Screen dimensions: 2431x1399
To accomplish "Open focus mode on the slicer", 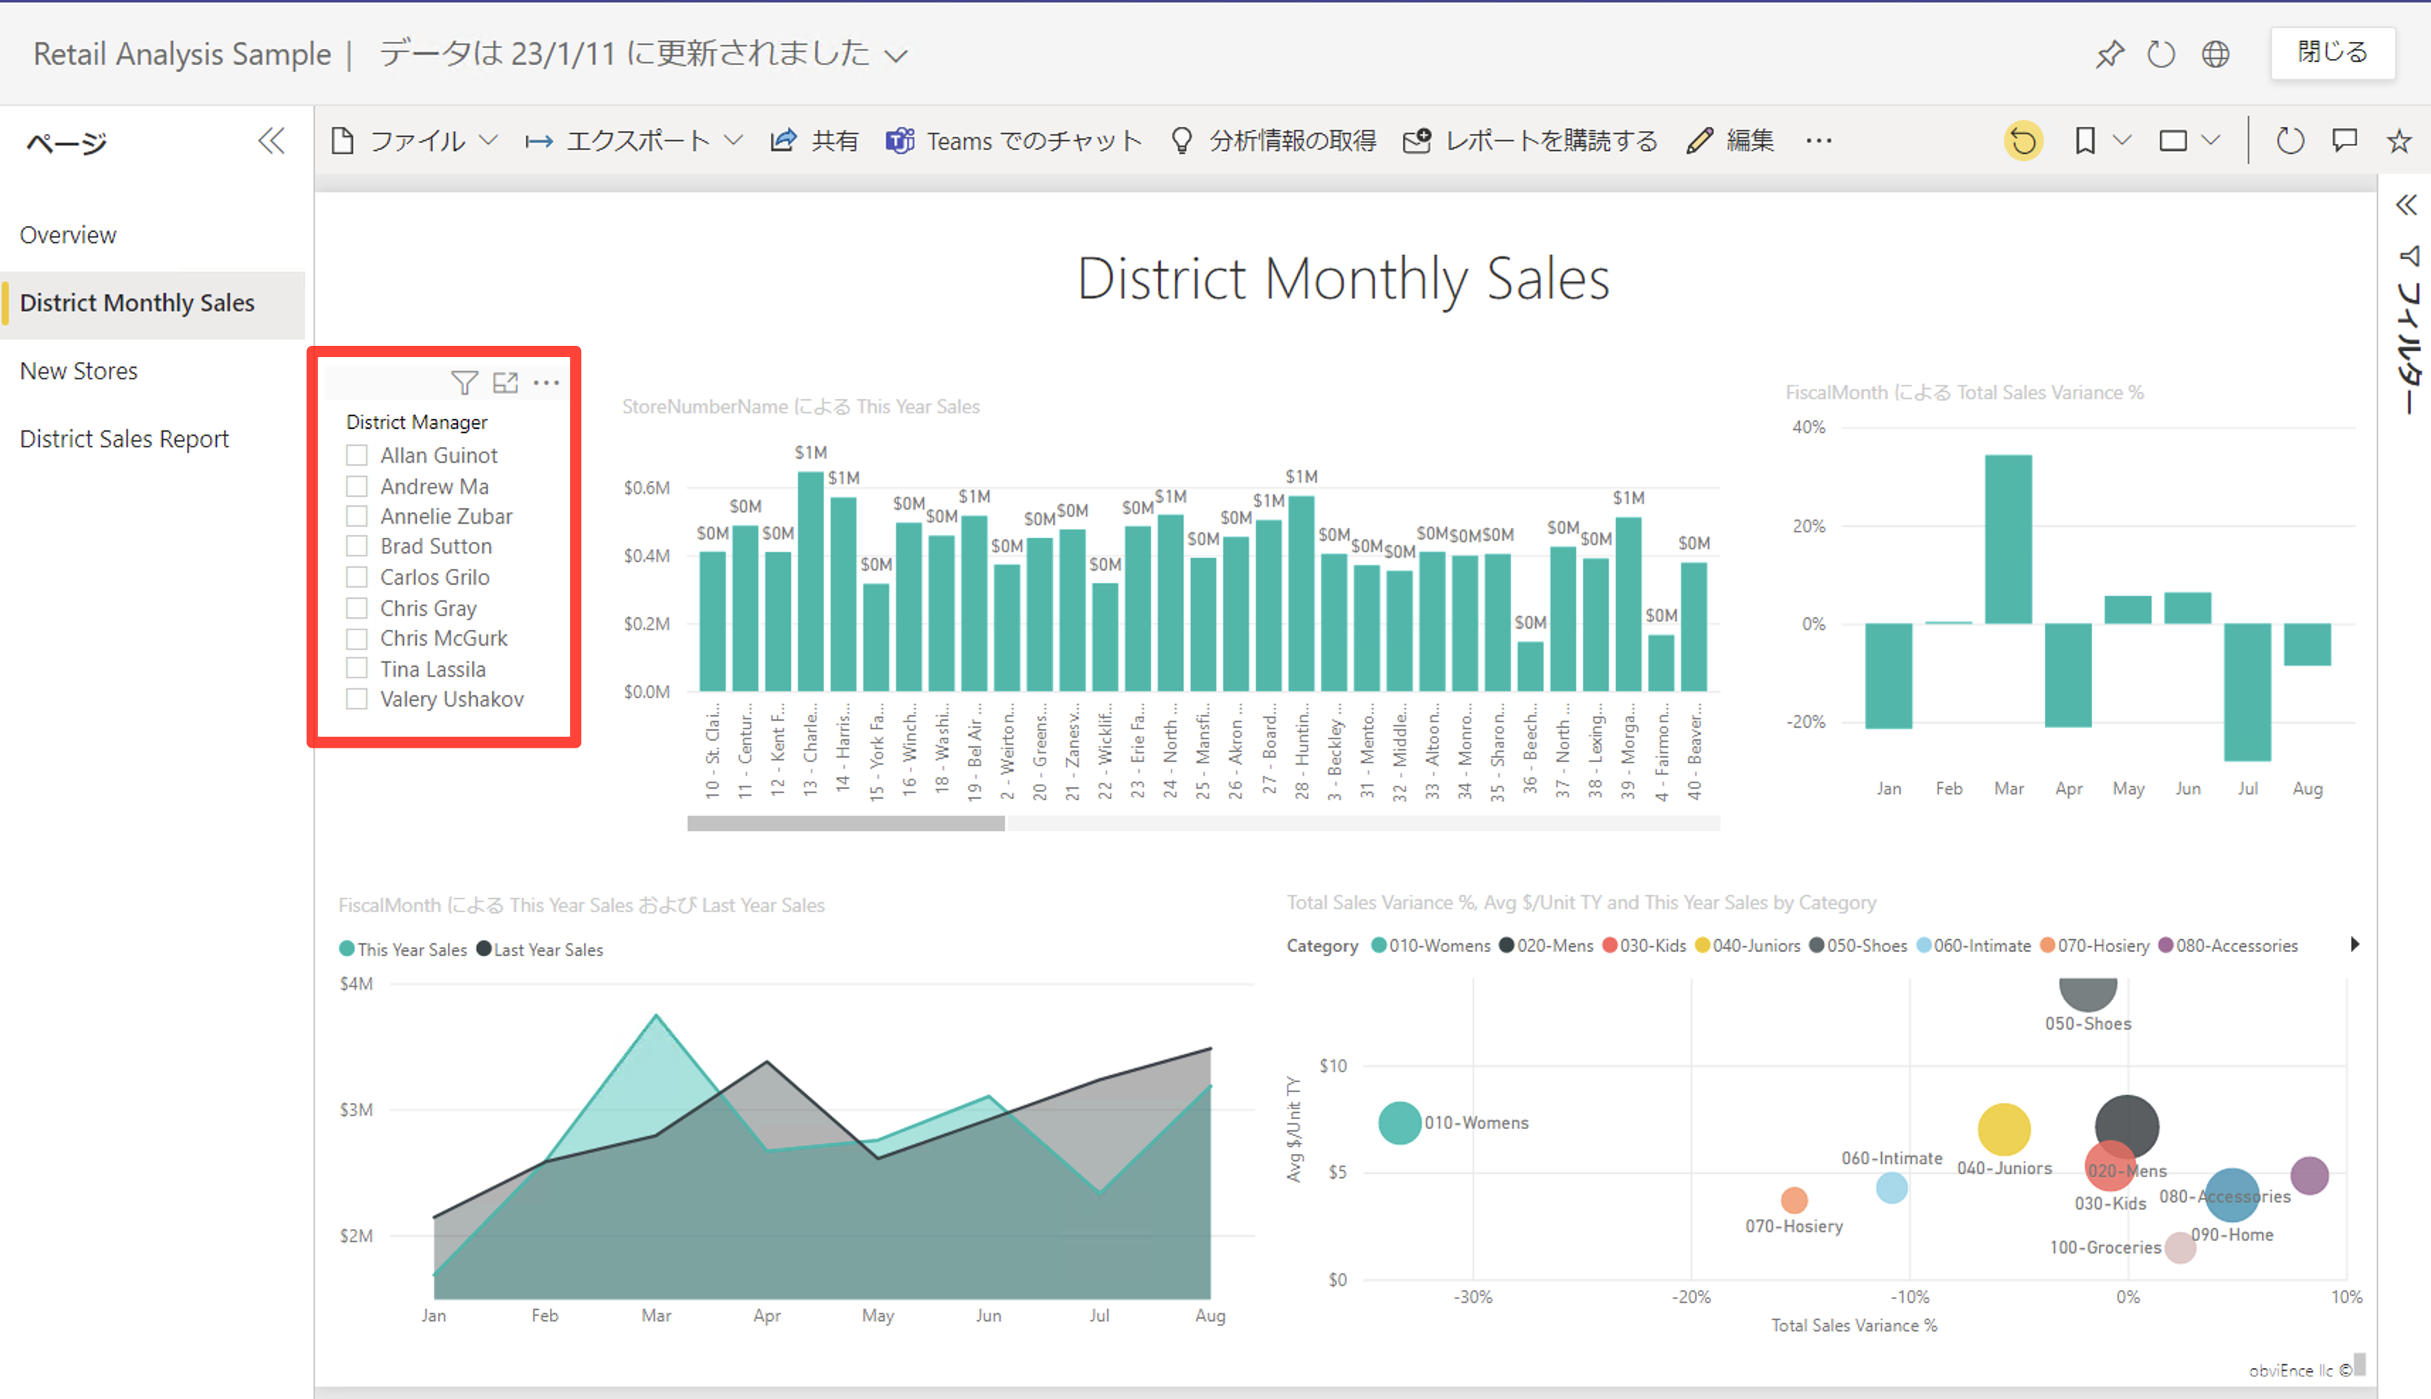I will coord(505,383).
